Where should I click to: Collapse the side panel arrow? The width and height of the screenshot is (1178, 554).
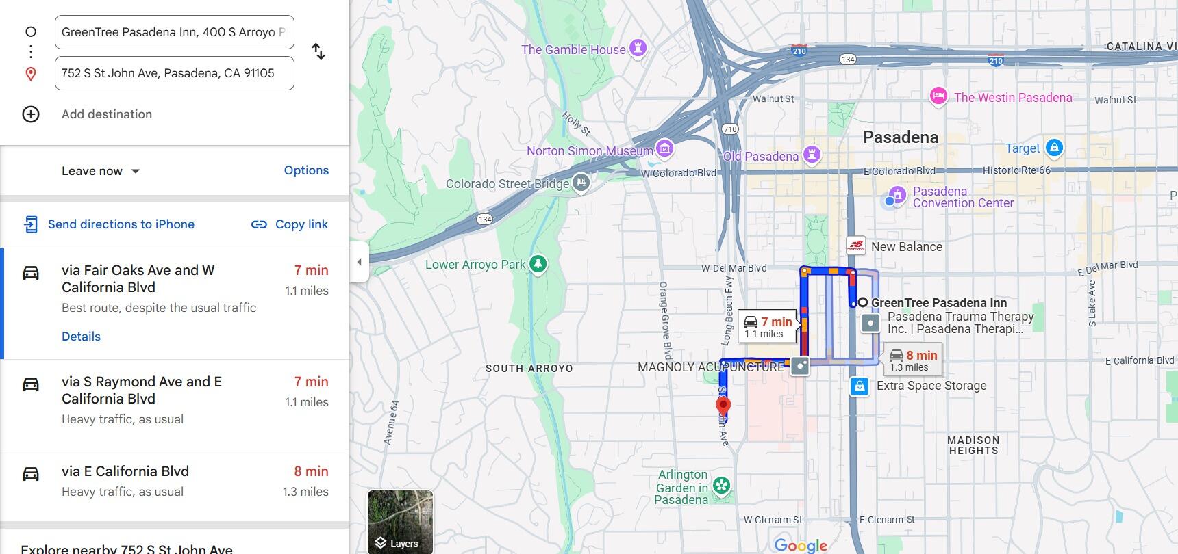[x=360, y=262]
